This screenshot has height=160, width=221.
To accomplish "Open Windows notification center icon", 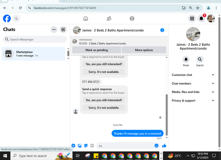I will [213, 156].
